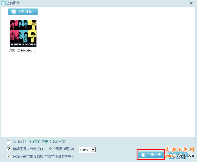
Task: Click the partially hidden button right of 立即上传
Action: 175,155
